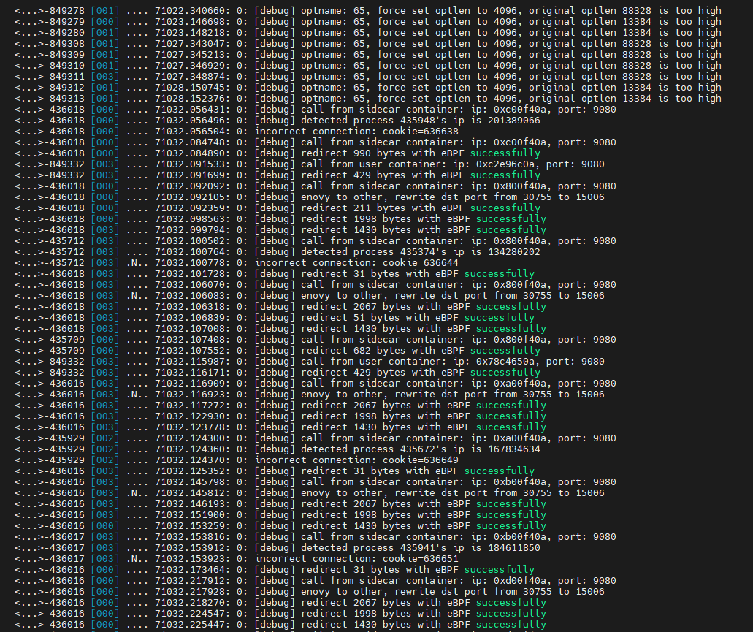The width and height of the screenshot is (753, 632).
Task: Select timestamp 71028.150745
Action: 190,88
